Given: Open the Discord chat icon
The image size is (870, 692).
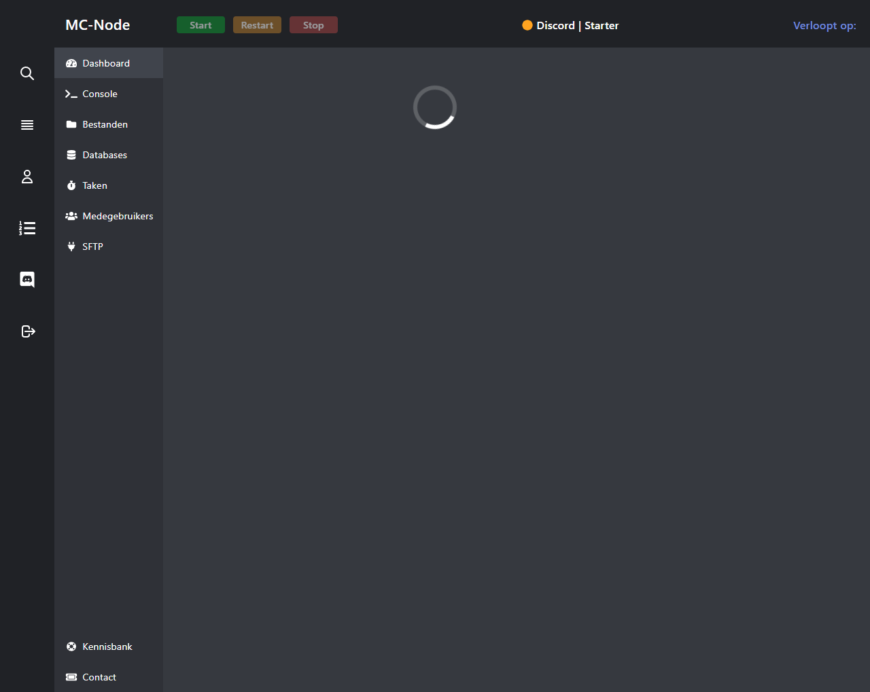Looking at the screenshot, I should 27,280.
